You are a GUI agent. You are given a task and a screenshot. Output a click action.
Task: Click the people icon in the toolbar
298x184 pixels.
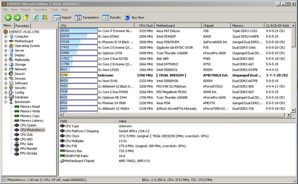(45, 17)
